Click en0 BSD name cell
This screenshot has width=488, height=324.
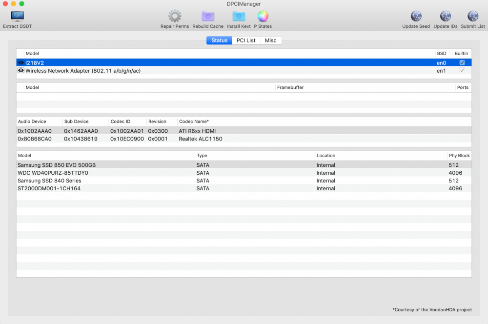tap(441, 63)
